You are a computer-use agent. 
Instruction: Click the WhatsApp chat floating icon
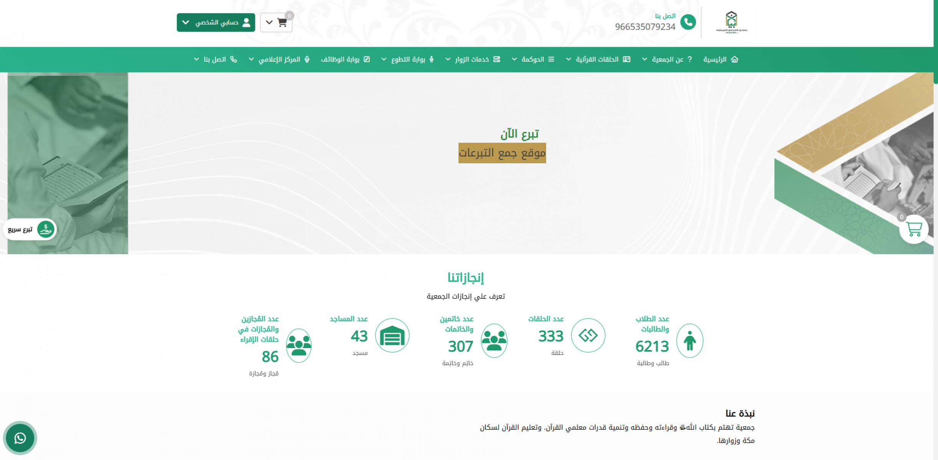pos(20,438)
